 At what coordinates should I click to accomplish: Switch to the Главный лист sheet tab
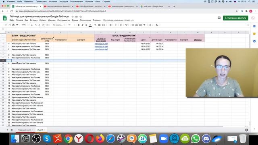coord(25,130)
